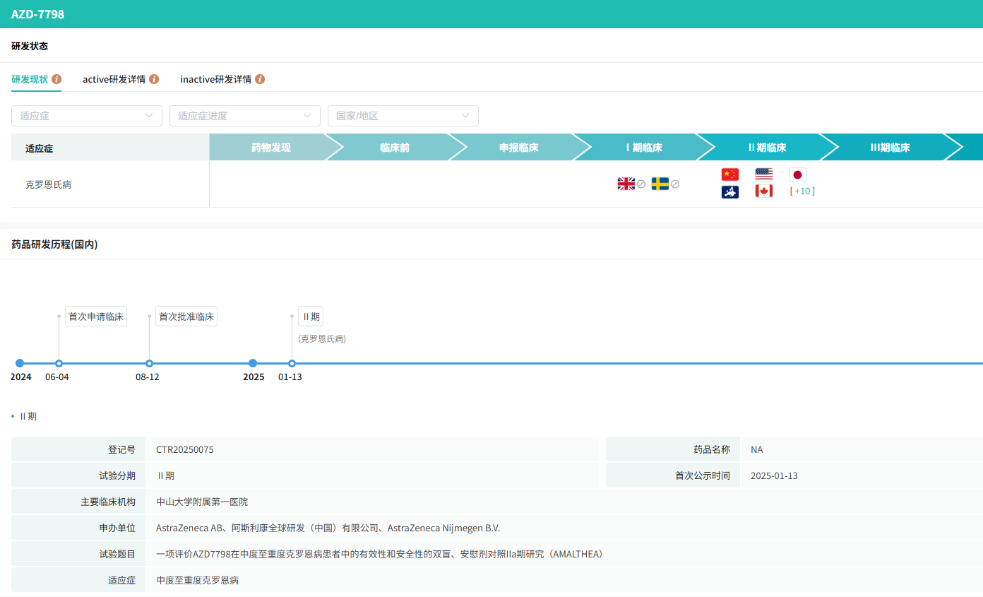The width and height of the screenshot is (983, 597).
Task: Open the 国家/地区 dropdown filter
Action: pos(403,116)
